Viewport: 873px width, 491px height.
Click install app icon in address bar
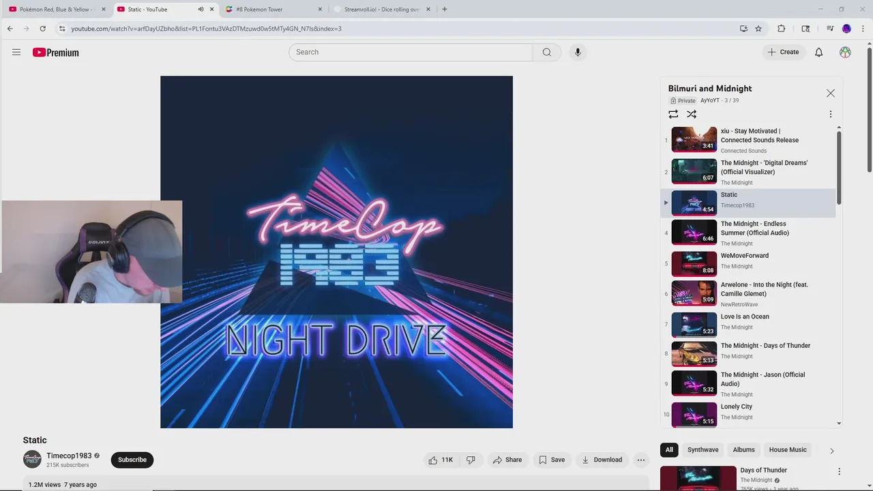click(743, 29)
